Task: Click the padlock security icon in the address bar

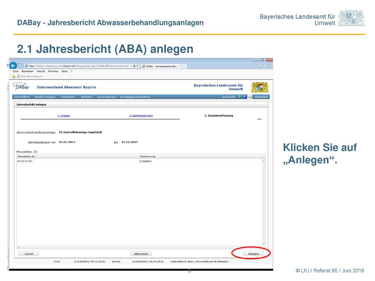Action: coord(134,66)
